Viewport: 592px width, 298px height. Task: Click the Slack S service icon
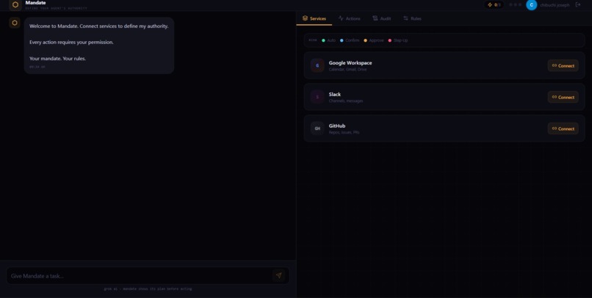coord(317,97)
